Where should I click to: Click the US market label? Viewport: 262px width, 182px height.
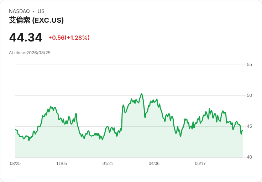tap(41, 11)
